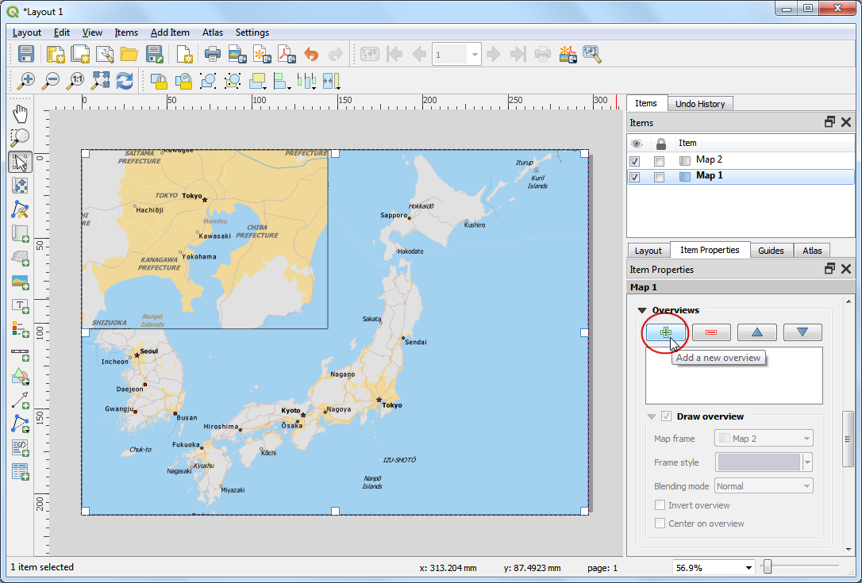This screenshot has height=583, width=862.
Task: Enable the Invert overview checkbox
Action: 660,505
